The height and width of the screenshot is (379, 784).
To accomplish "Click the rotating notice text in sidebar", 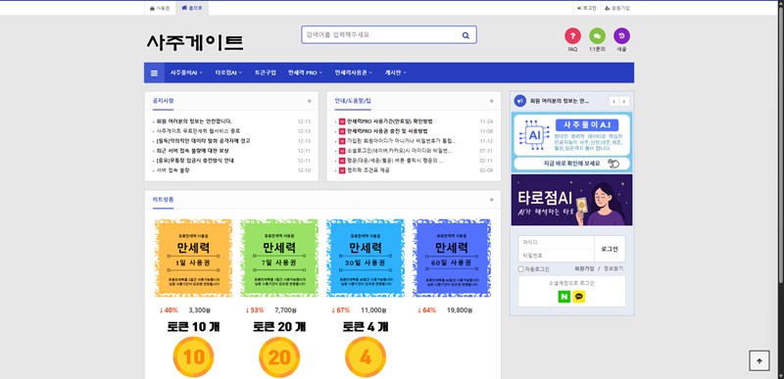I will (560, 102).
